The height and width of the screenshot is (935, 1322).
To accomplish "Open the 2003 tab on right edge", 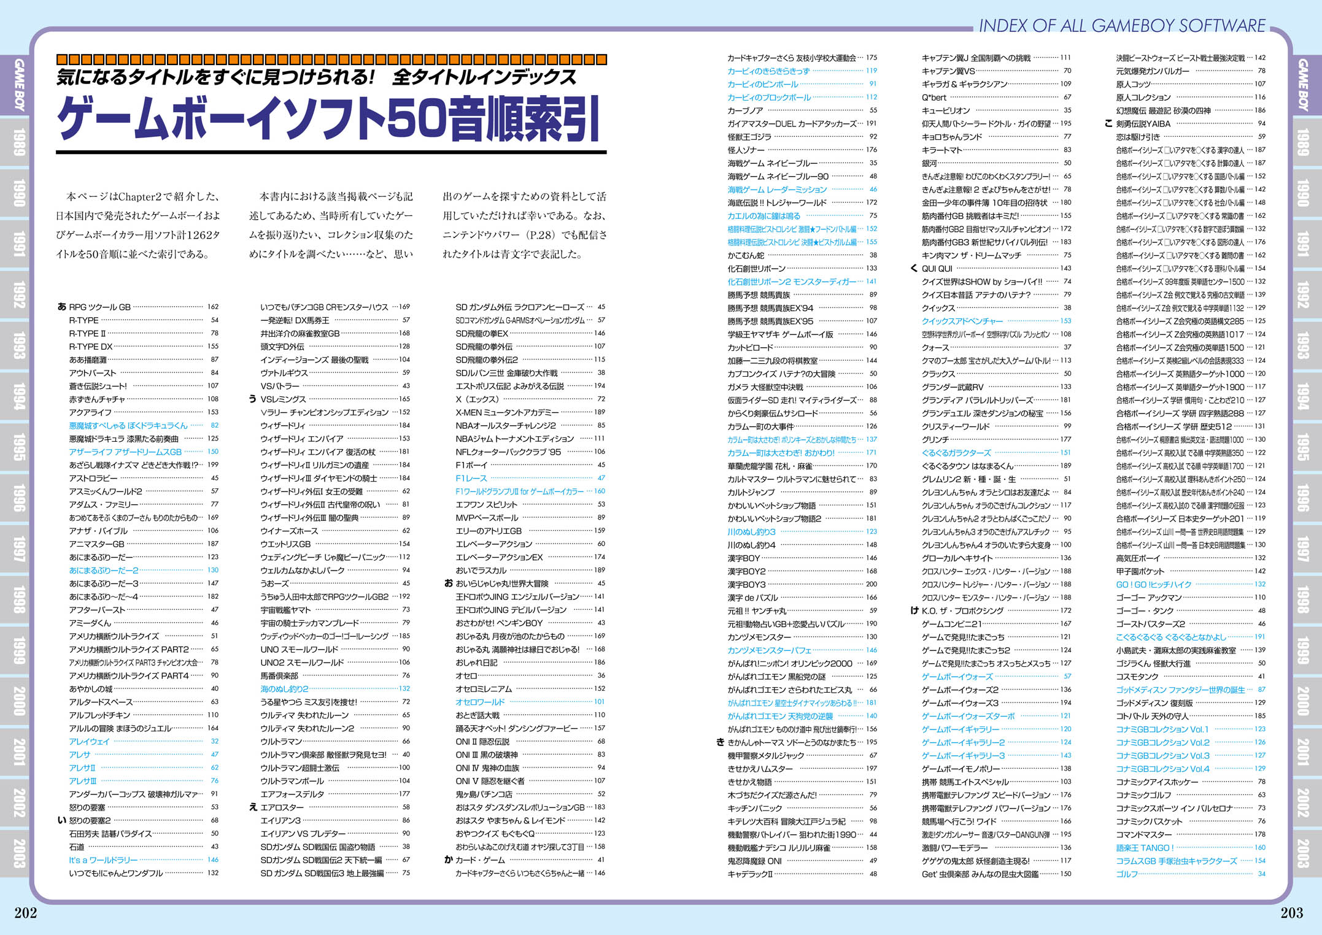I will point(1302,853).
